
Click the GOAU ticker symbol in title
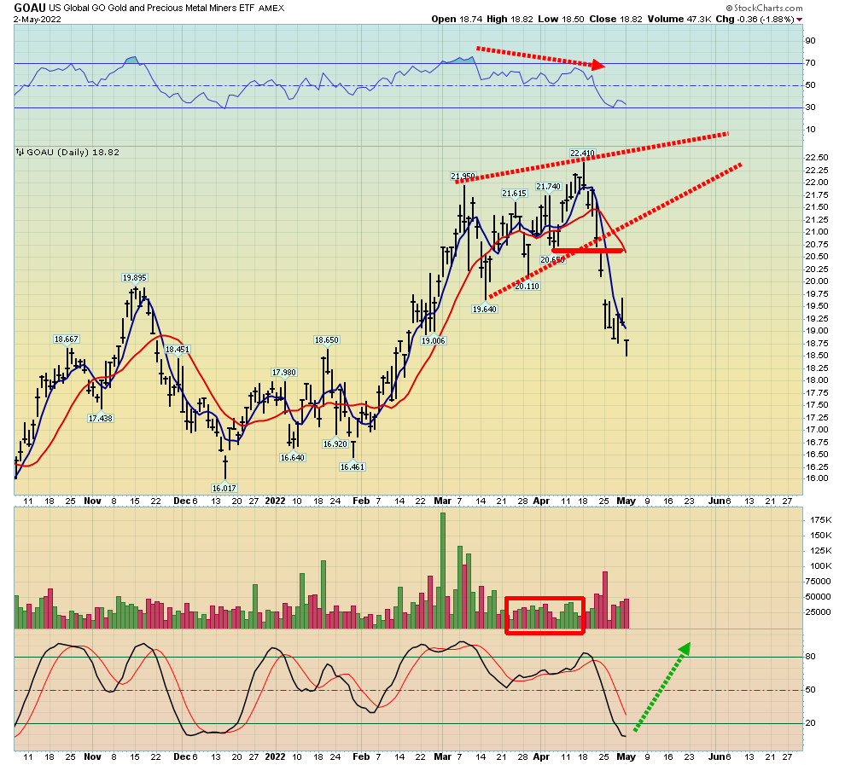[x=30, y=8]
